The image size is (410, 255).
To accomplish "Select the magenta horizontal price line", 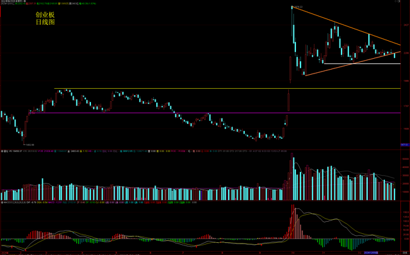I will 215,113.
